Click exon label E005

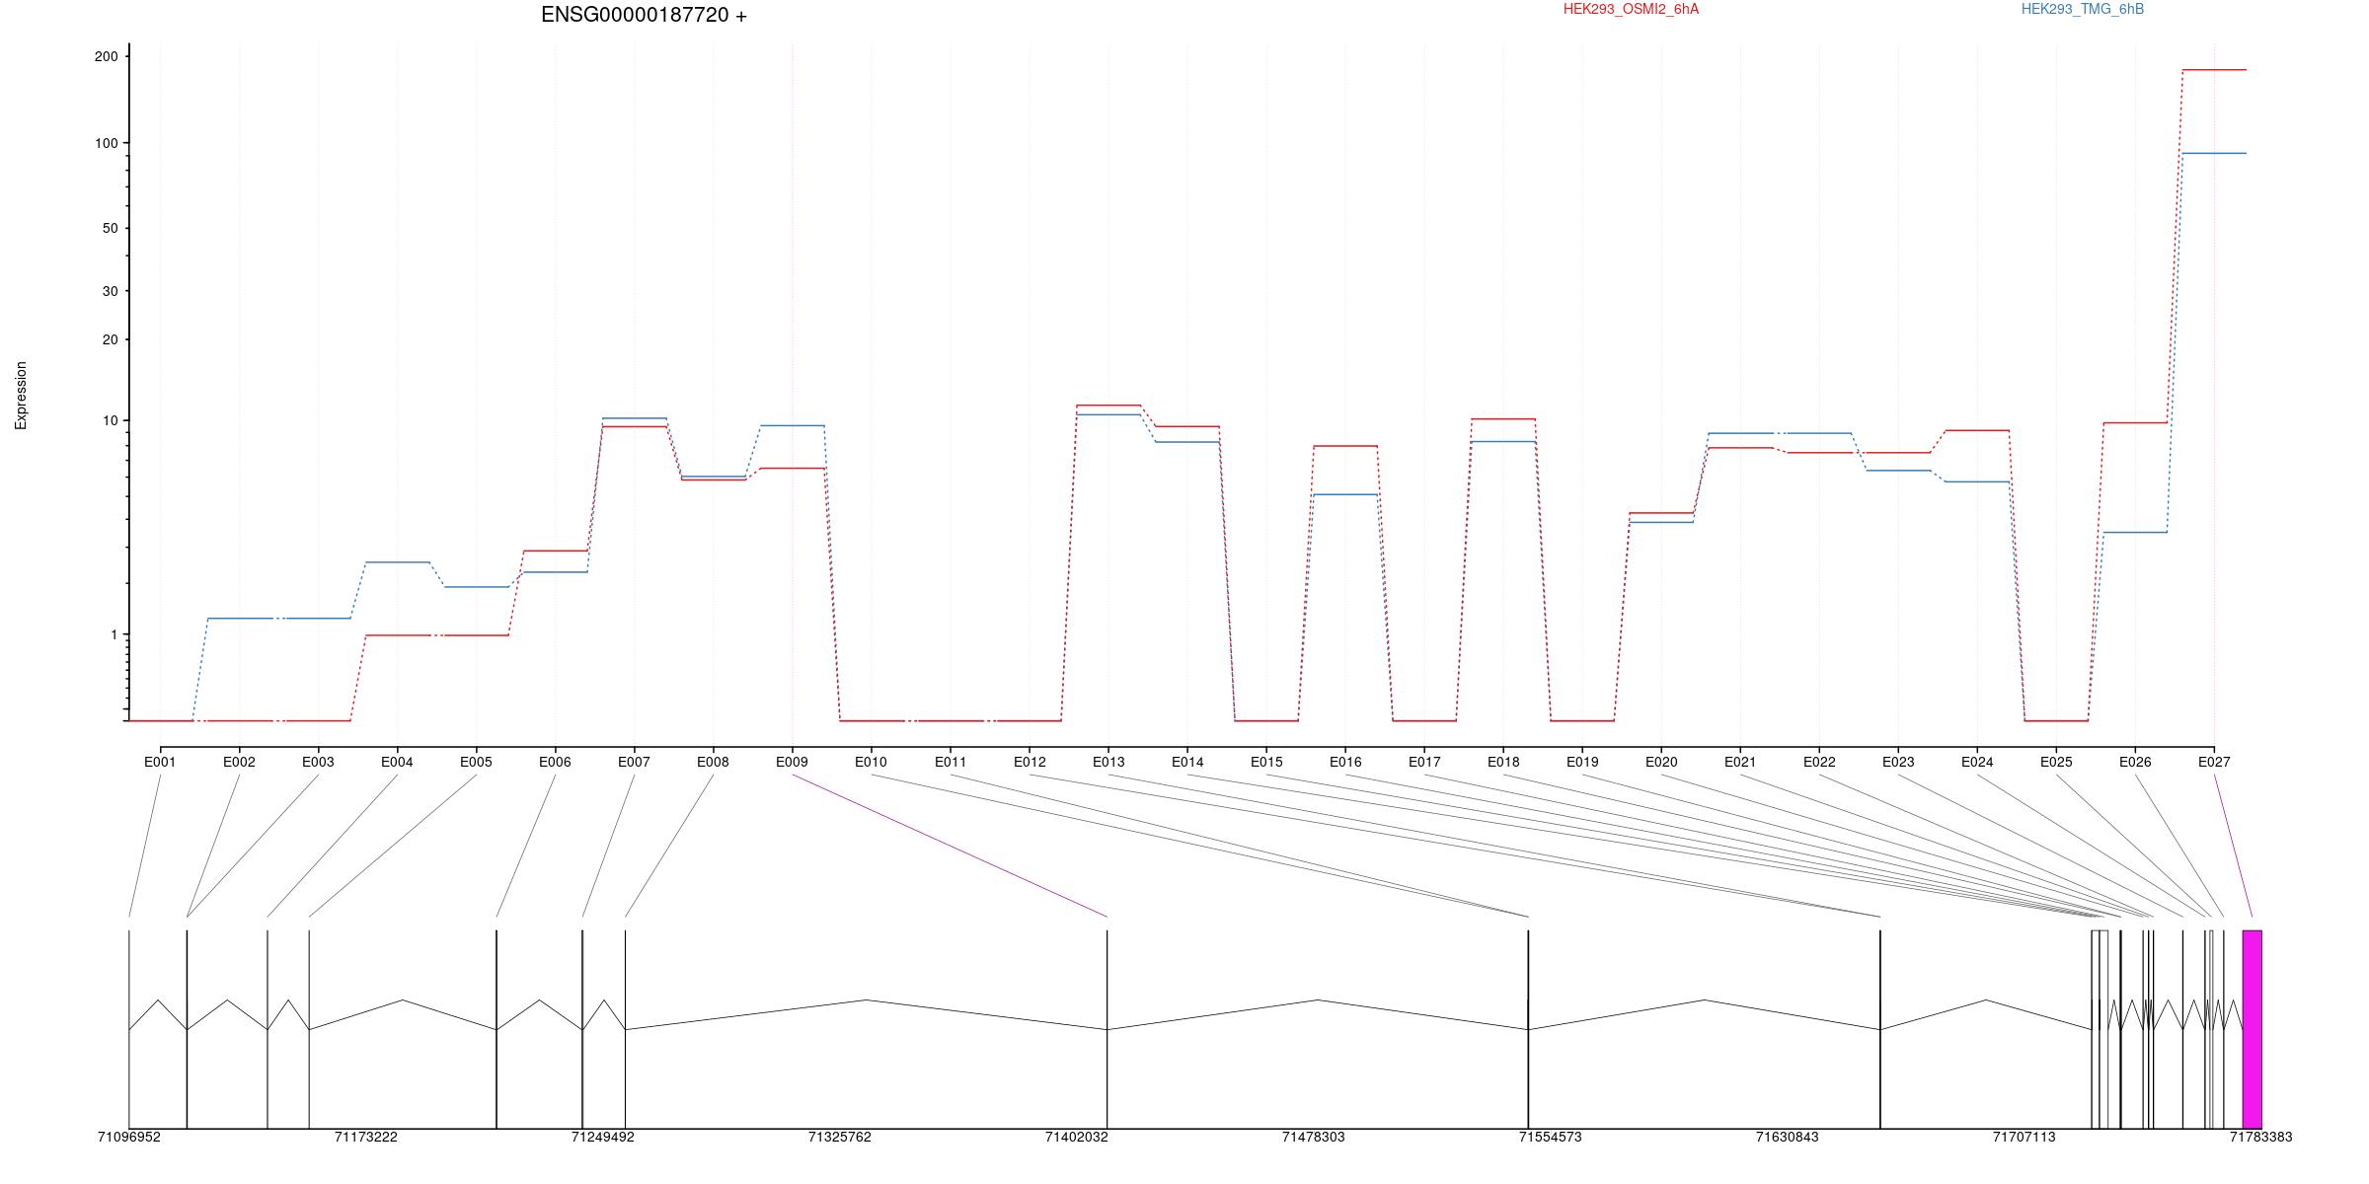476,762
